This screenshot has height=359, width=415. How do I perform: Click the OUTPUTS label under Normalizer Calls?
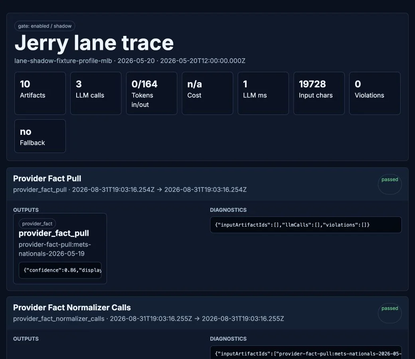pos(26,339)
